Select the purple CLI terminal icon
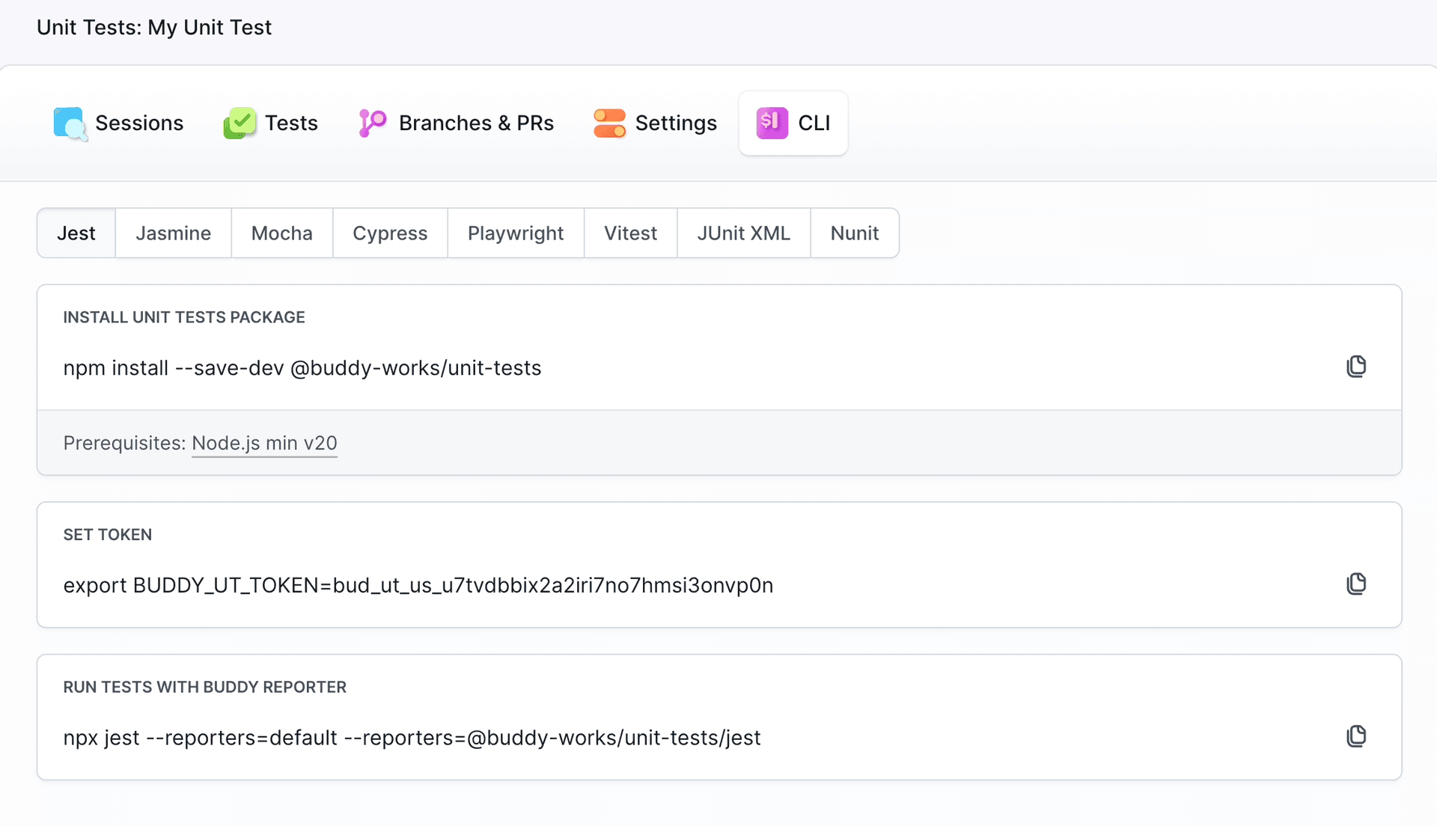 [770, 123]
